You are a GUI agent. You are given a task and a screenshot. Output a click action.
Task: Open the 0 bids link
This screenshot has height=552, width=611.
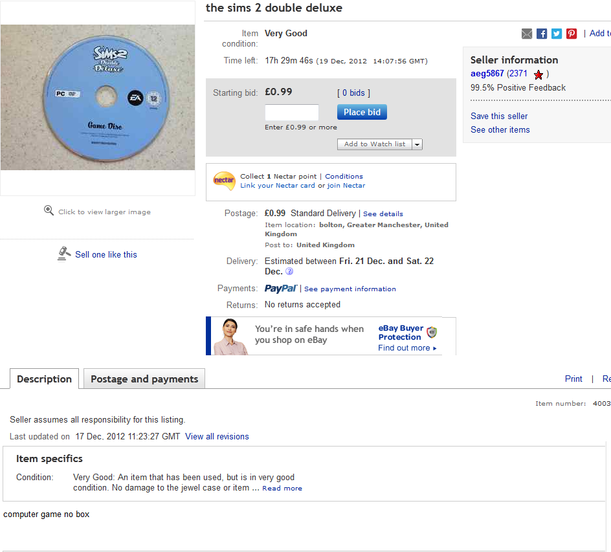click(353, 93)
